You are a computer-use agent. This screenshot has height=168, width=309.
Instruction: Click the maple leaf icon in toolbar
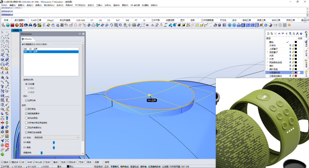click(289, 25)
